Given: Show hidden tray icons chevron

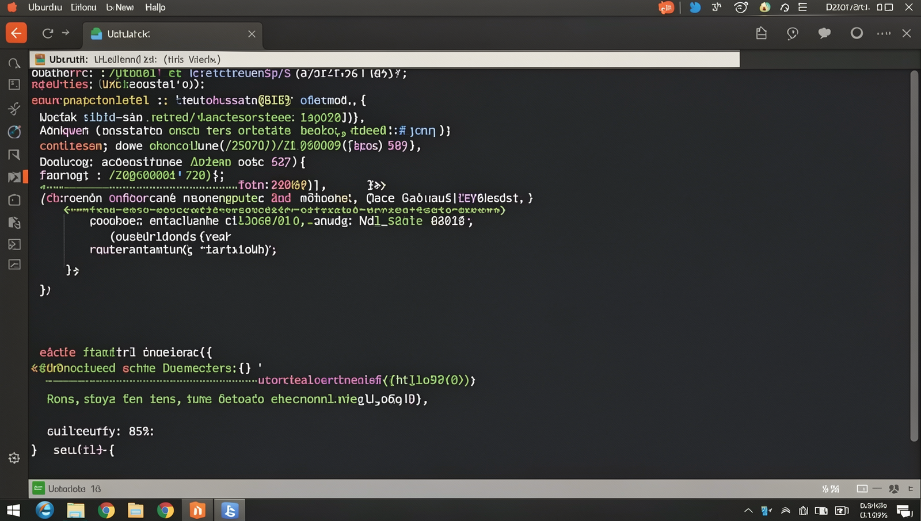Looking at the screenshot, I should coord(748,510).
